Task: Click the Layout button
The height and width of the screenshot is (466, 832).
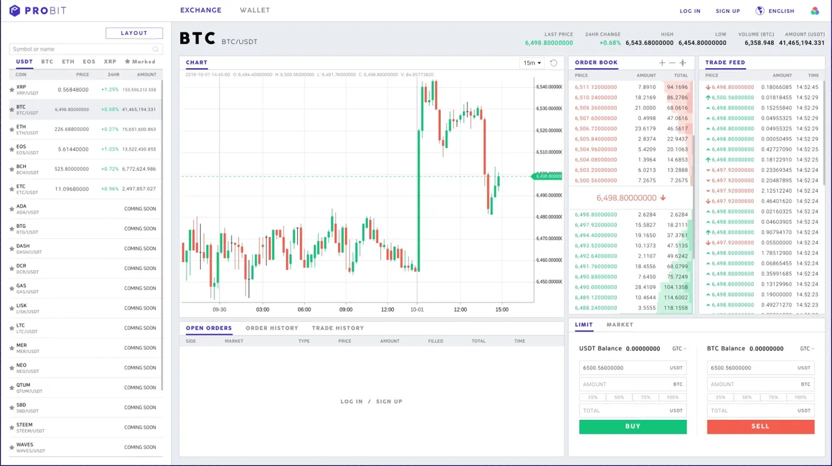Action: (135, 33)
